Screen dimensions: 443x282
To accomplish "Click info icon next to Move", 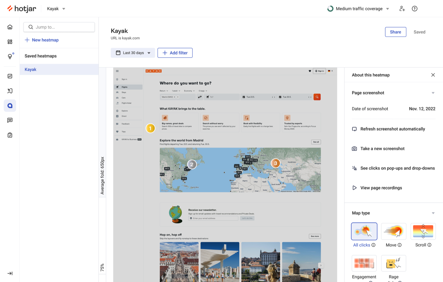I will click(x=399, y=245).
